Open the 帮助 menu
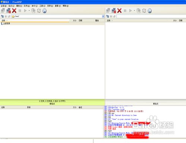Image resolution: width=186 pixels, height=143 pixels. pyautogui.click(x=65, y=6)
